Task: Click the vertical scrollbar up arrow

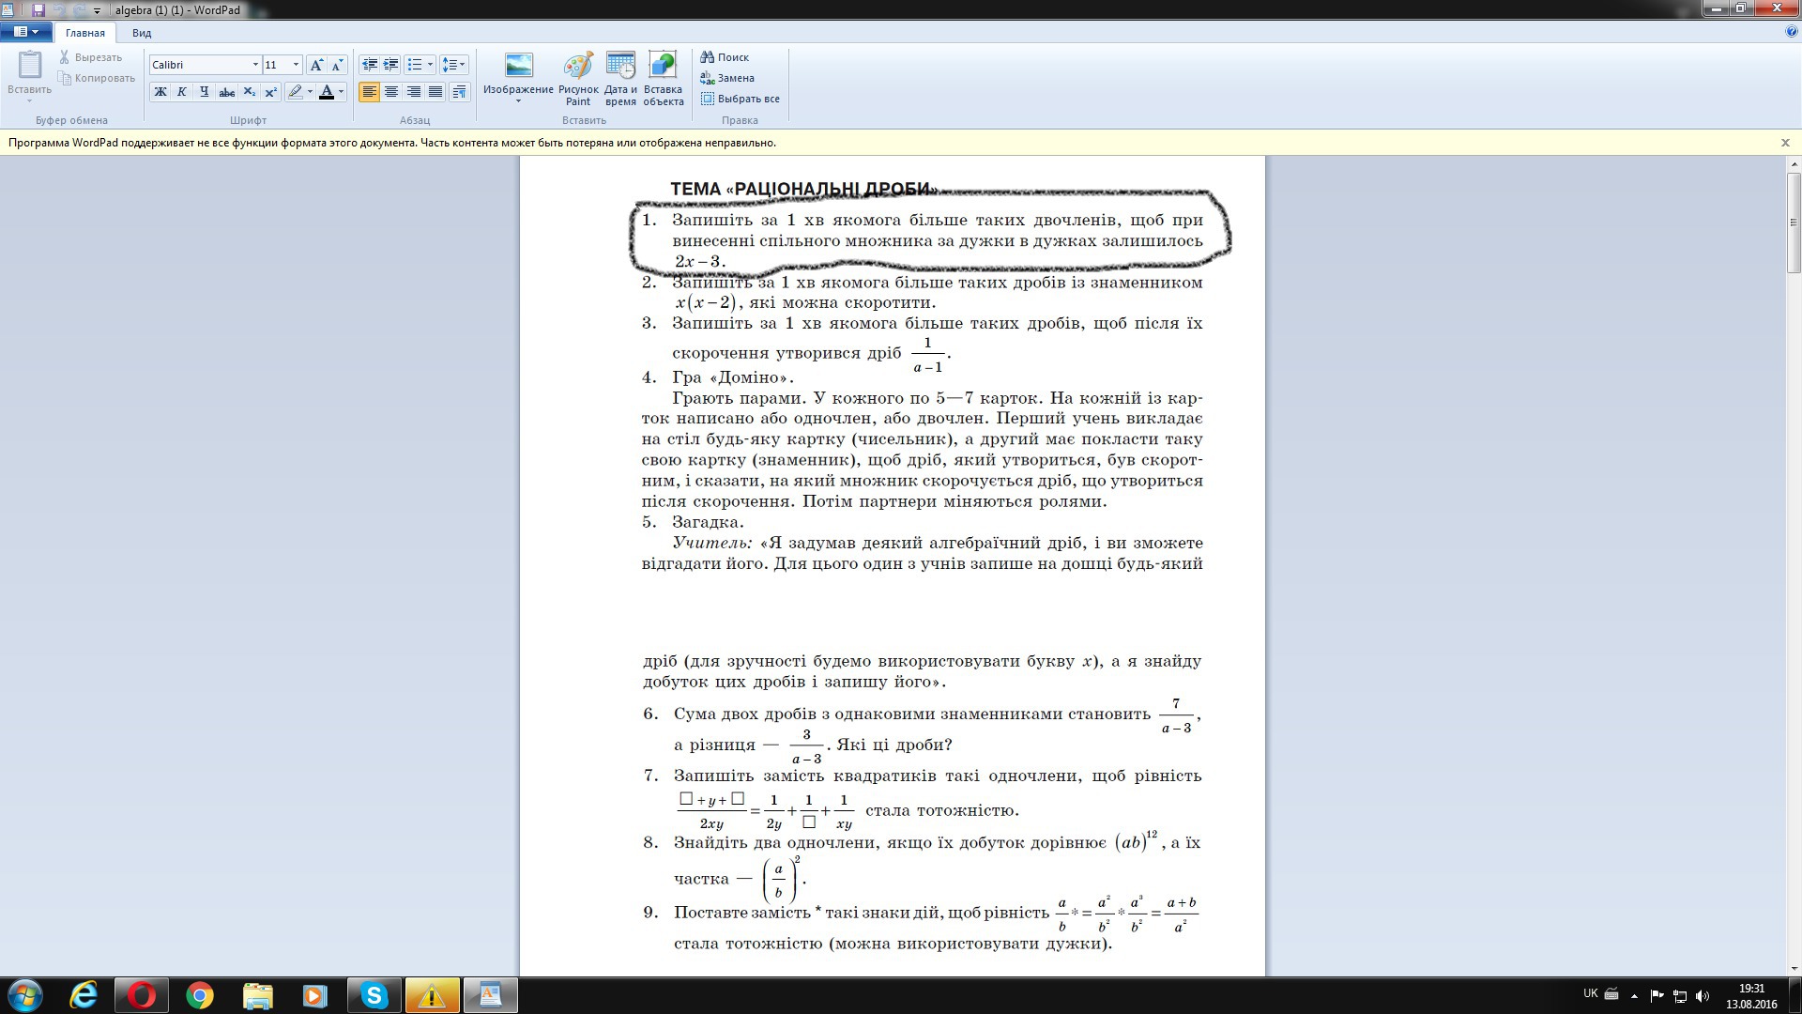Action: (1794, 164)
